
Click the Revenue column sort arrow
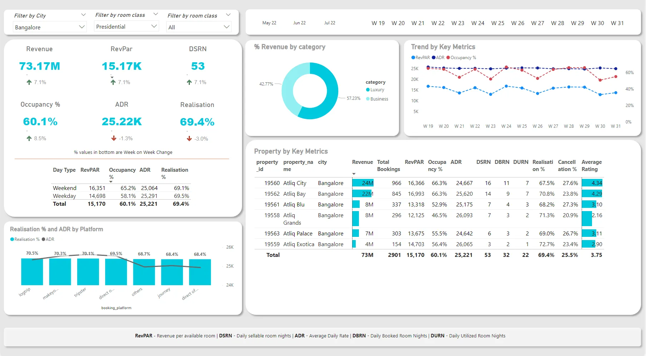point(354,174)
